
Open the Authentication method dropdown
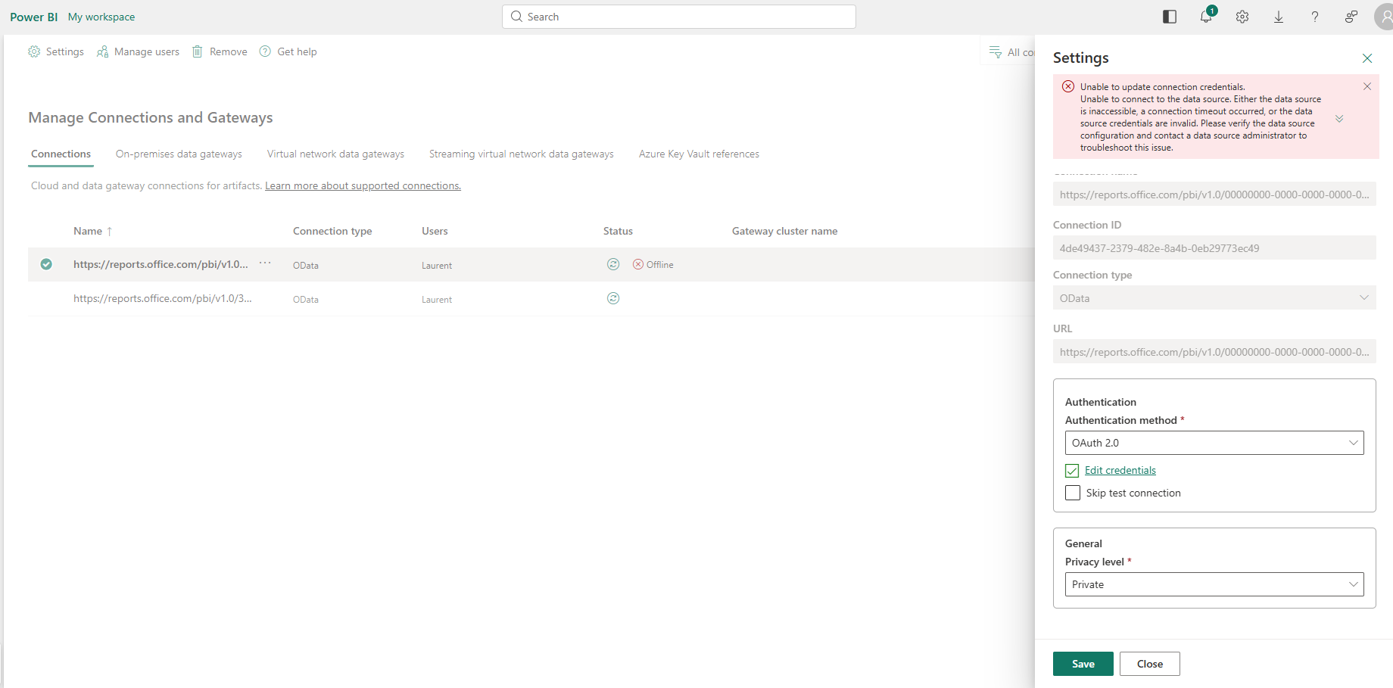coord(1214,443)
